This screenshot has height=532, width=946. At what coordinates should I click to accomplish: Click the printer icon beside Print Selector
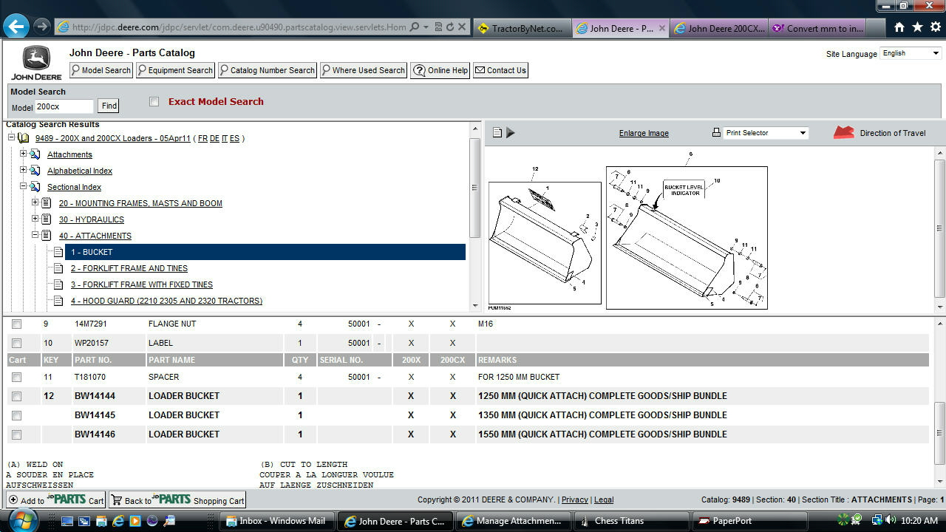click(x=716, y=132)
